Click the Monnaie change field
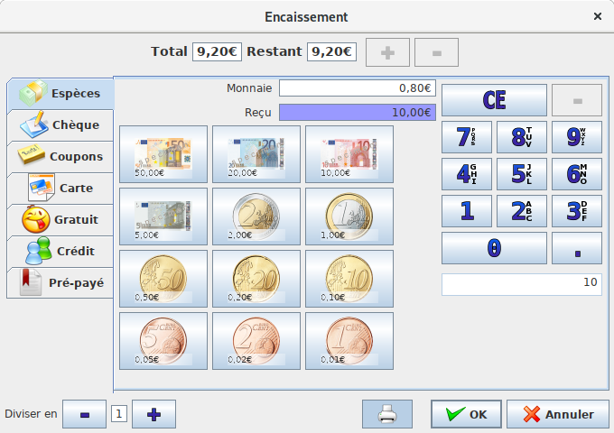The height and width of the screenshot is (433, 614). (358, 88)
